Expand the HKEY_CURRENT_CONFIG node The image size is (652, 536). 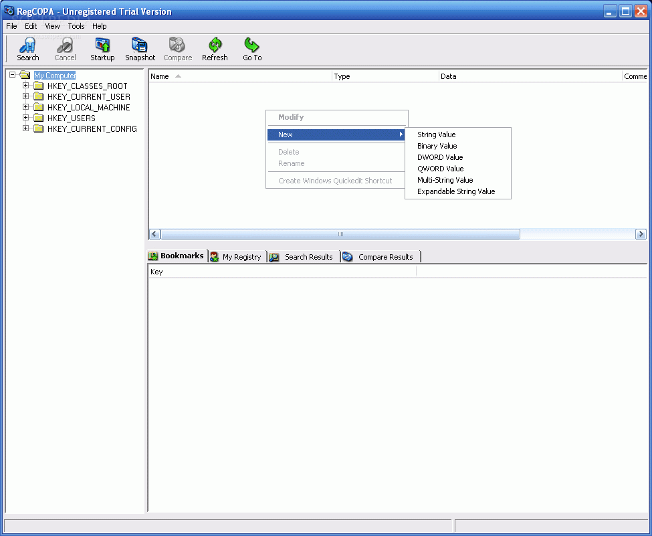tap(26, 128)
